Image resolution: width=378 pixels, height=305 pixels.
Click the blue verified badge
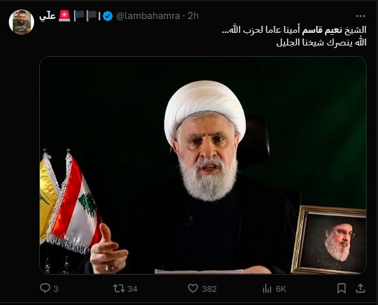(107, 16)
